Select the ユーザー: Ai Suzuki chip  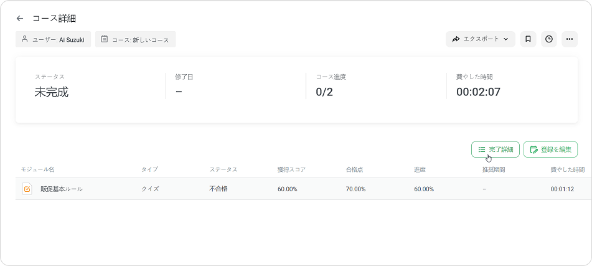[54, 39]
